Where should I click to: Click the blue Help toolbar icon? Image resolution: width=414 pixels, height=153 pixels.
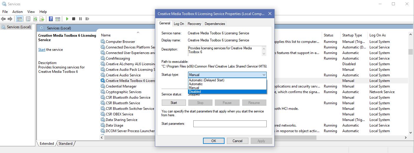pos(51,19)
